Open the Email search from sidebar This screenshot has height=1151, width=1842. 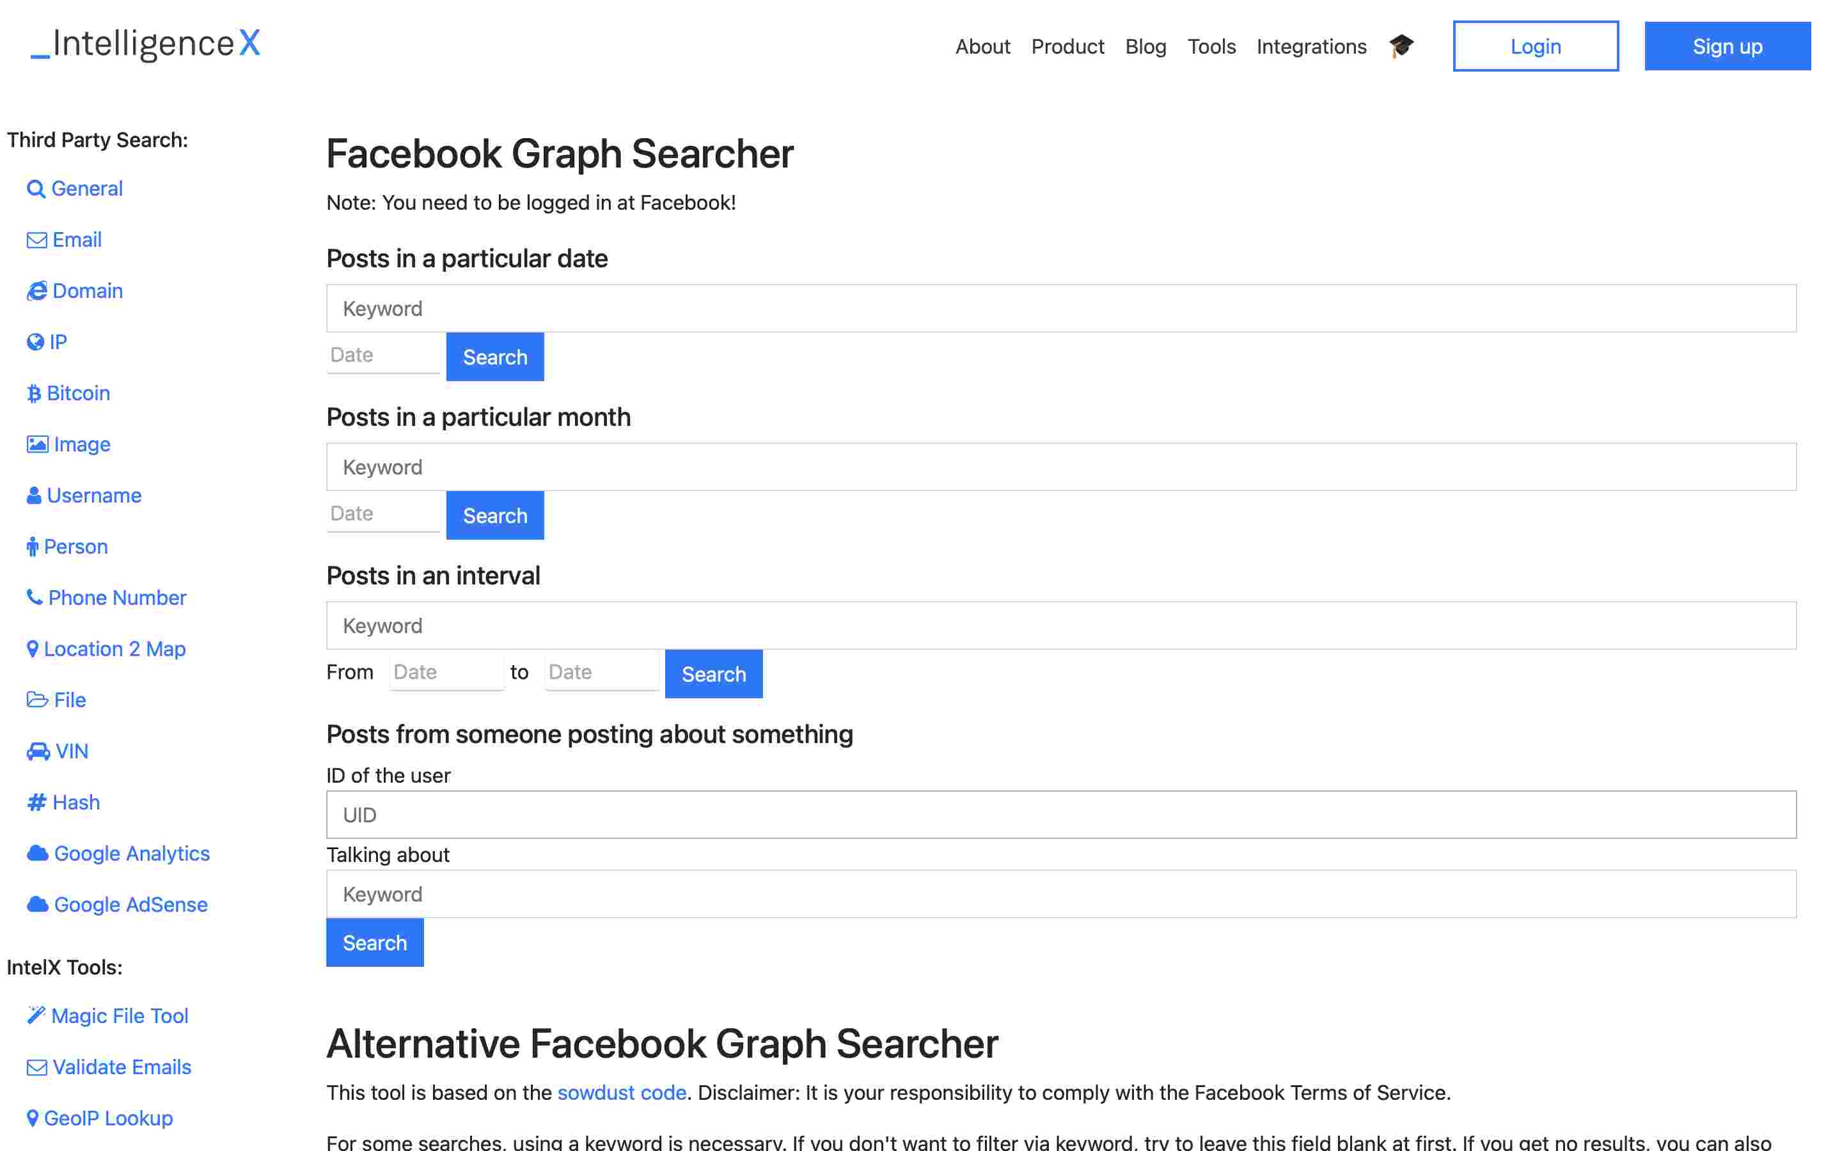coord(75,239)
